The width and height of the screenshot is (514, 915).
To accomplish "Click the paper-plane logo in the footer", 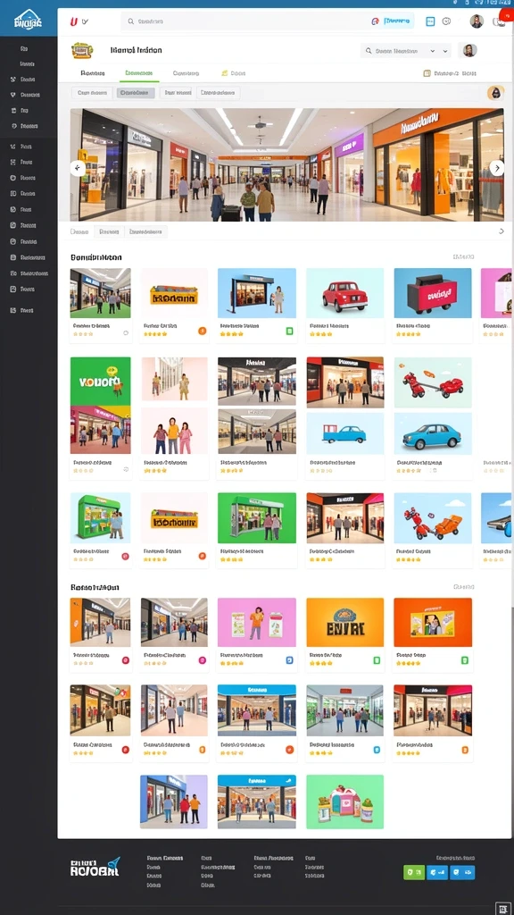I will click(95, 867).
